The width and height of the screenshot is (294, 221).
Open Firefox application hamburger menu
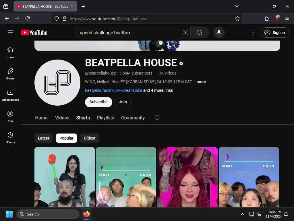(287, 18)
